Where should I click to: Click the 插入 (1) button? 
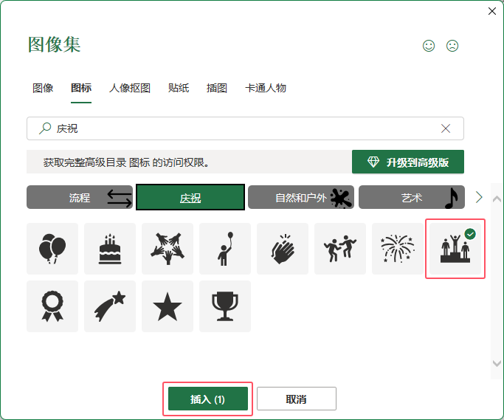tap(208, 399)
